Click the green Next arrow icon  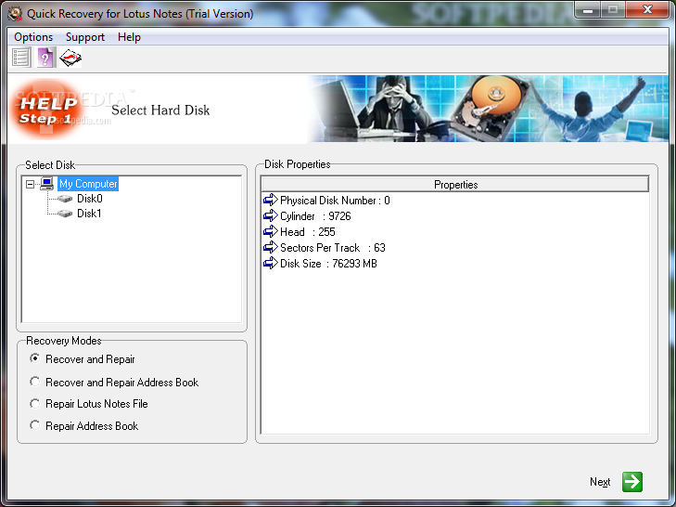[632, 482]
